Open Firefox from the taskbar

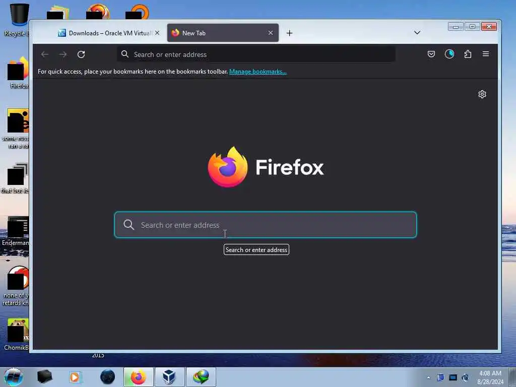[x=139, y=377]
